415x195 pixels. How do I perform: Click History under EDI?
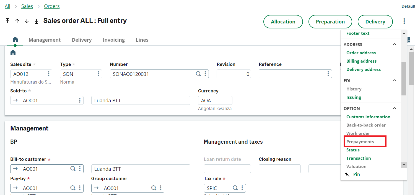(354, 89)
